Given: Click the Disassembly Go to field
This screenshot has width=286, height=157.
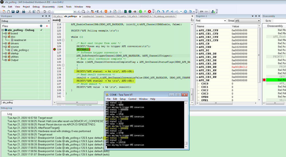Looking at the screenshot, I should (x=279, y=21).
